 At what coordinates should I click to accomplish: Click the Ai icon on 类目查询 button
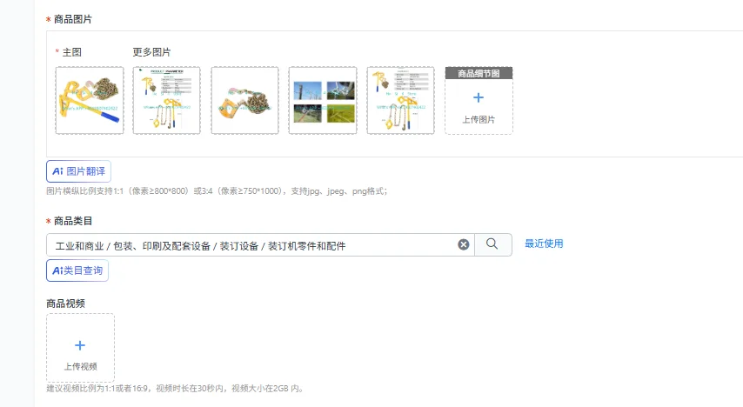(x=57, y=270)
